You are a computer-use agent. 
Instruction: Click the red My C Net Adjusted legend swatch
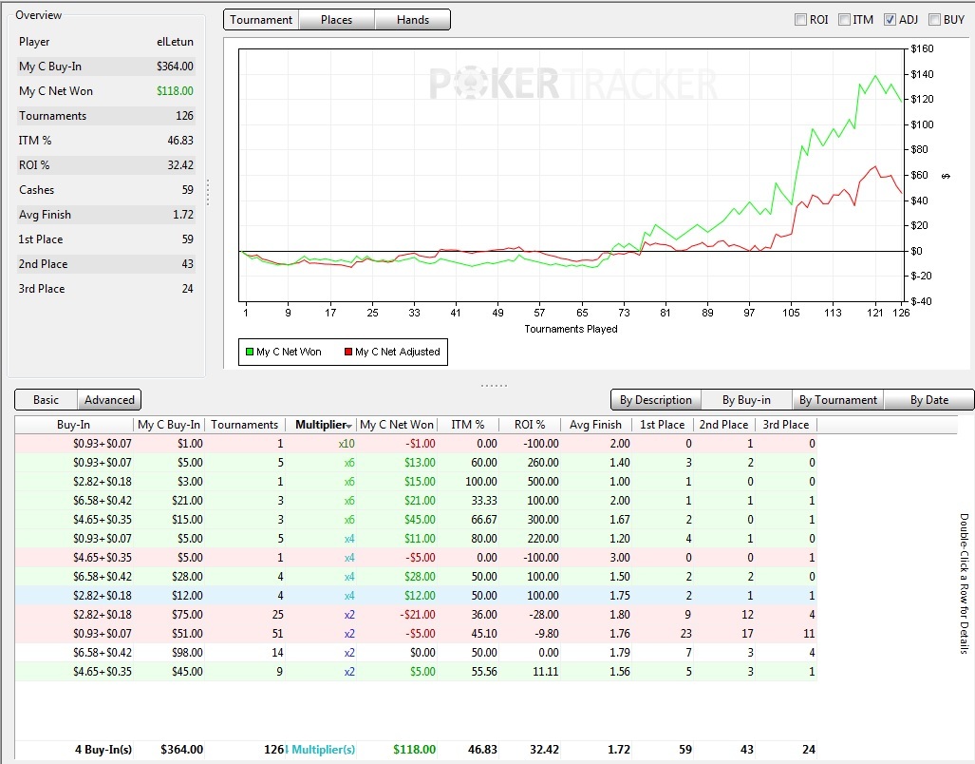pyautogui.click(x=348, y=353)
